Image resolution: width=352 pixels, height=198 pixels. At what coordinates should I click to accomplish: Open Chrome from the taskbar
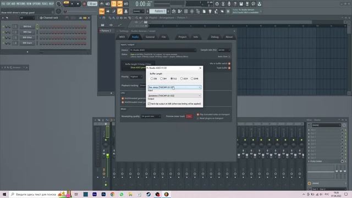112,194
